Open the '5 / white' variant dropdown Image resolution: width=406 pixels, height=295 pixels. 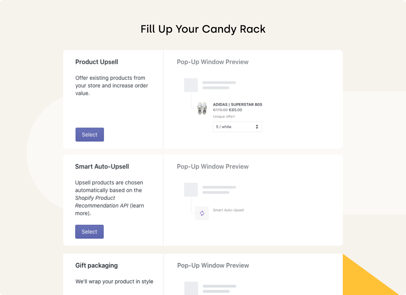(237, 127)
